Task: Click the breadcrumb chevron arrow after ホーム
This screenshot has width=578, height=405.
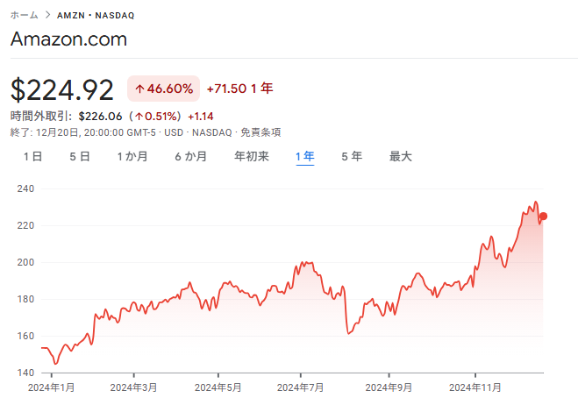Action: click(x=47, y=16)
